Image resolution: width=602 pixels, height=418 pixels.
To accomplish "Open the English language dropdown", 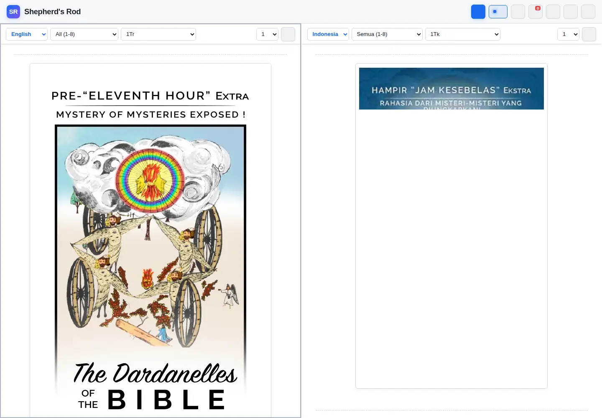I will (27, 34).
